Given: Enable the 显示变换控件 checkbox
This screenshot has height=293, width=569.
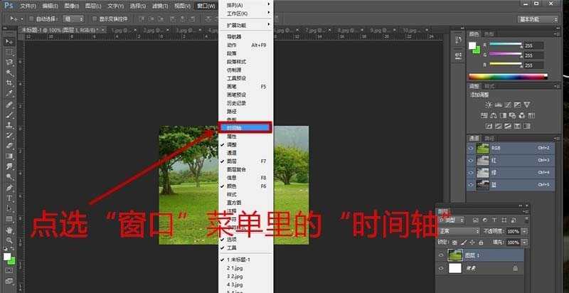Looking at the screenshot, I should click(x=95, y=18).
